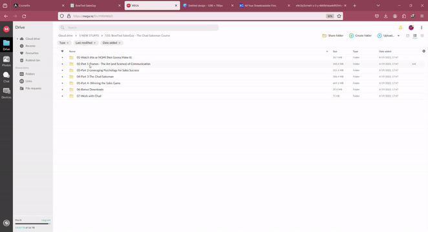Click the MEGA logo icon

tap(6, 29)
